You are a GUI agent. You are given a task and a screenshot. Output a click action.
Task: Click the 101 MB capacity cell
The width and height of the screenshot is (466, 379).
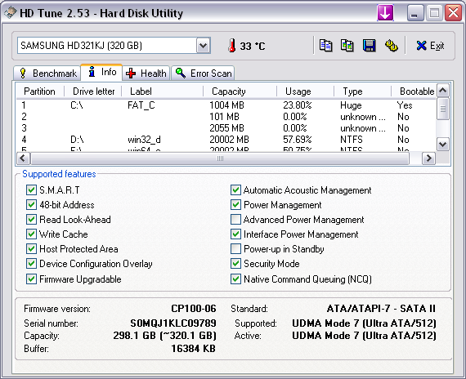pos(224,117)
